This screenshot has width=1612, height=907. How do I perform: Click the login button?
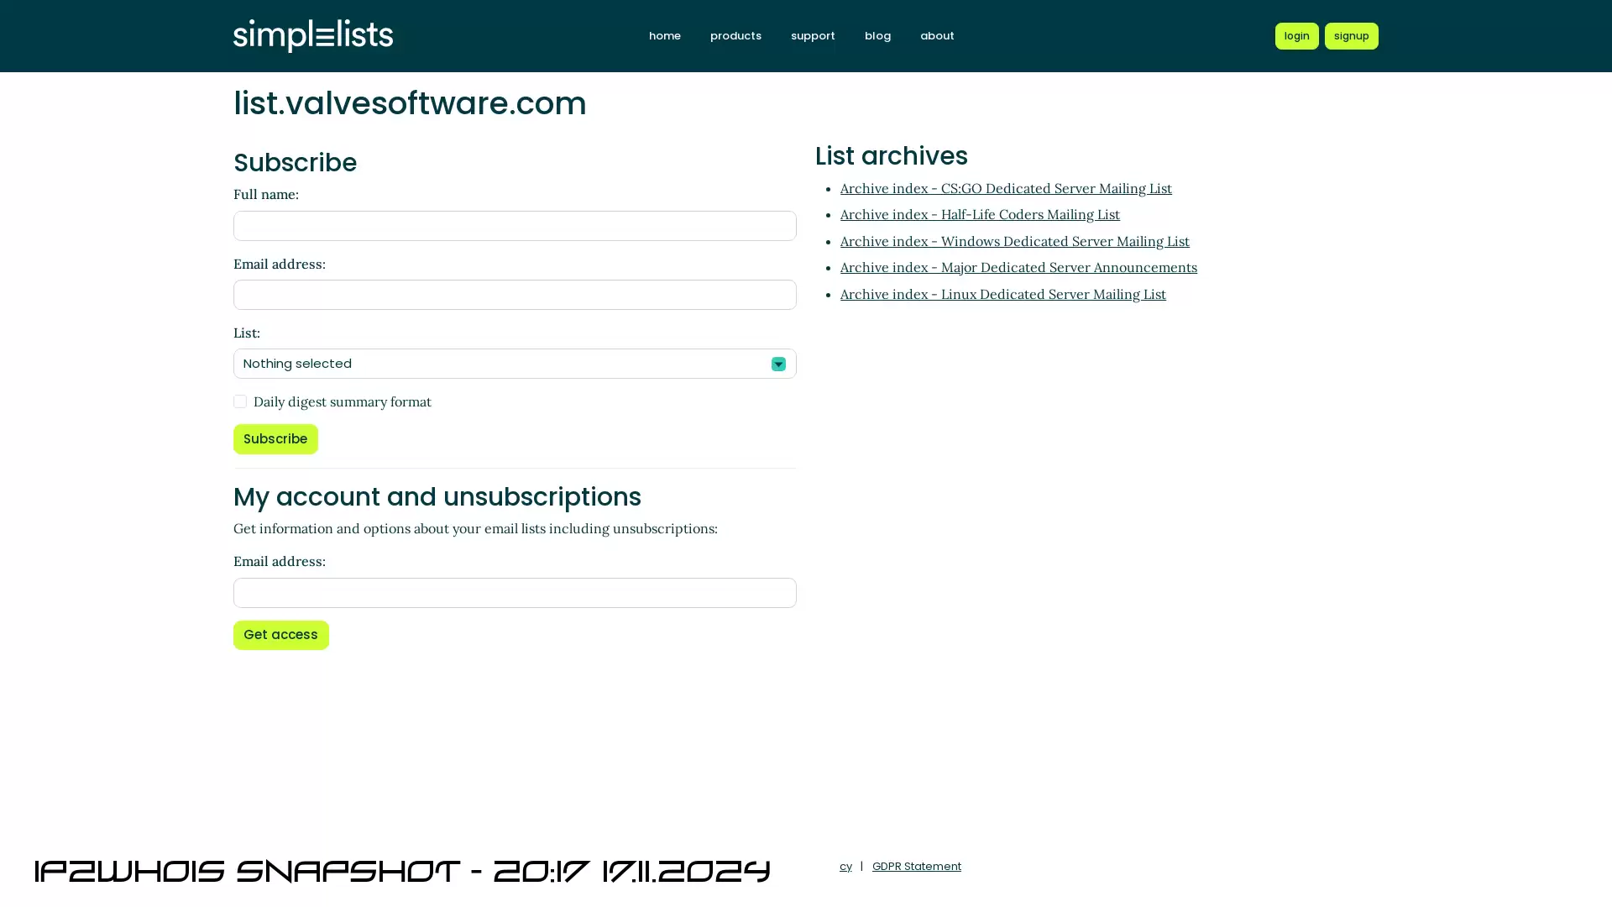1296,36
